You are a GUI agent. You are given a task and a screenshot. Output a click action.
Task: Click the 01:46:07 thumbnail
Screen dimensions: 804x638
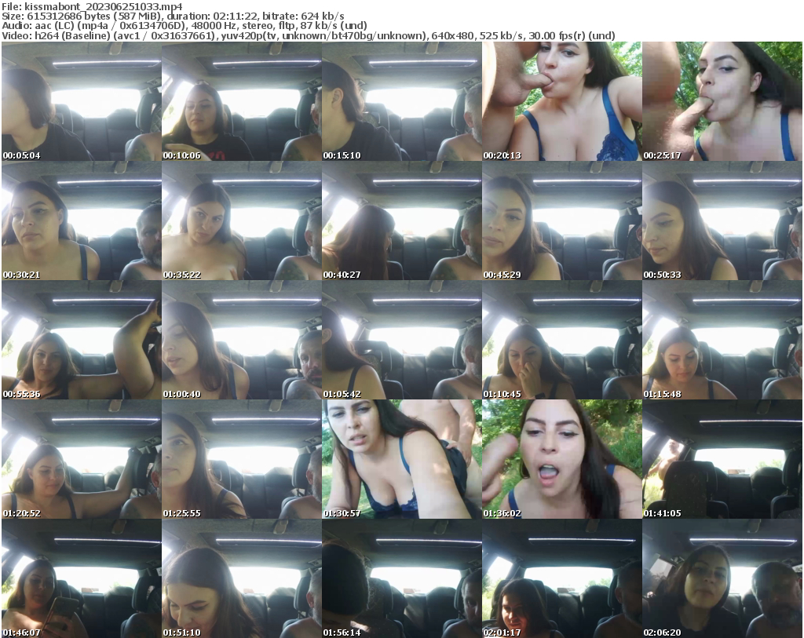point(80,581)
